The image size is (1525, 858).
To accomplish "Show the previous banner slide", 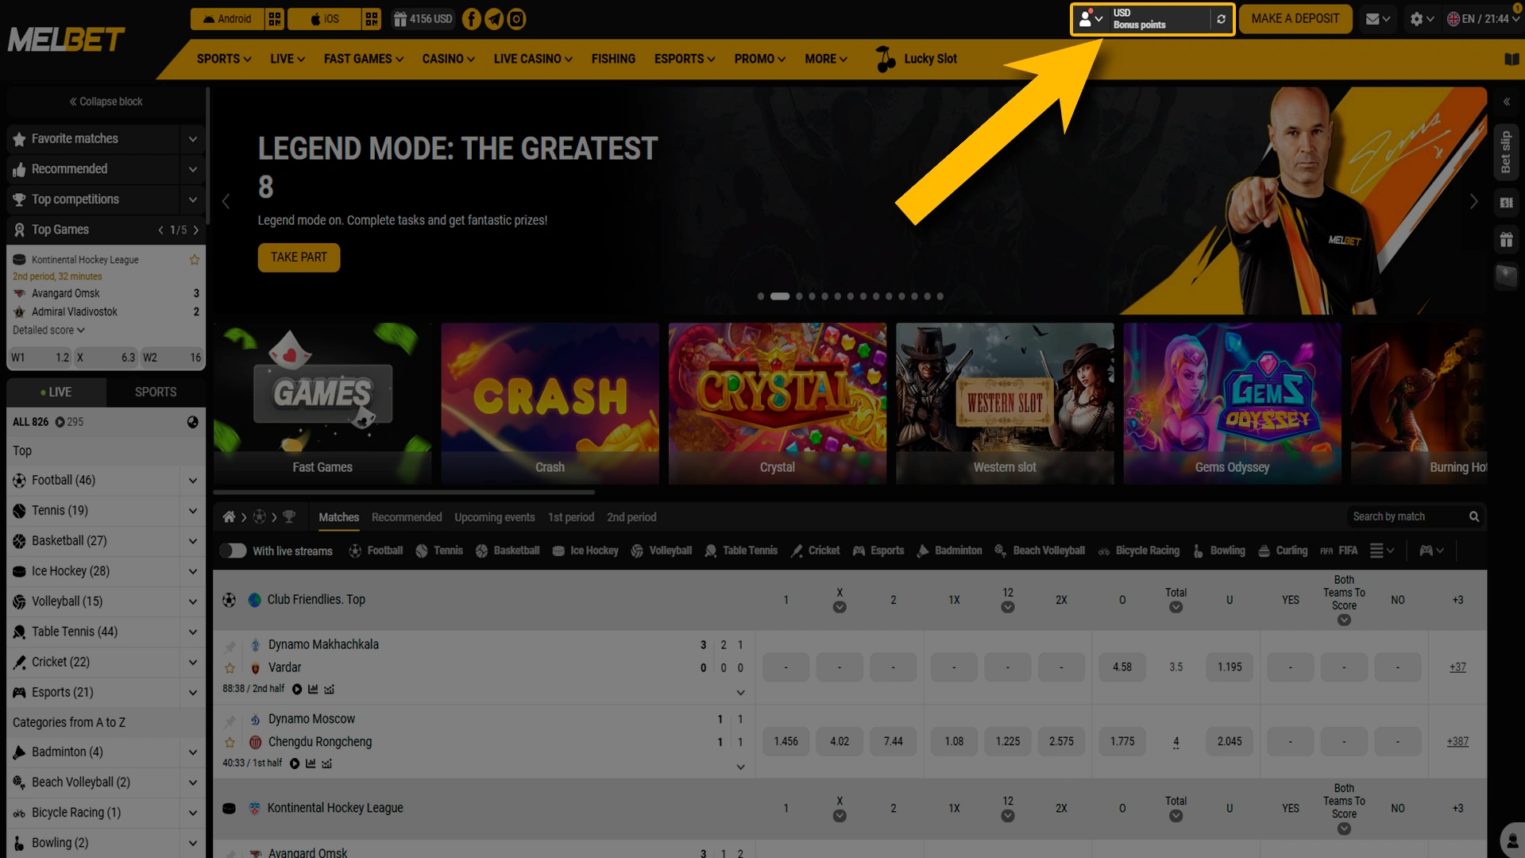I will (226, 202).
